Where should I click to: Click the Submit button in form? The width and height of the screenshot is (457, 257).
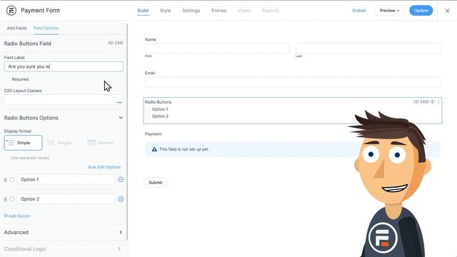click(x=156, y=183)
